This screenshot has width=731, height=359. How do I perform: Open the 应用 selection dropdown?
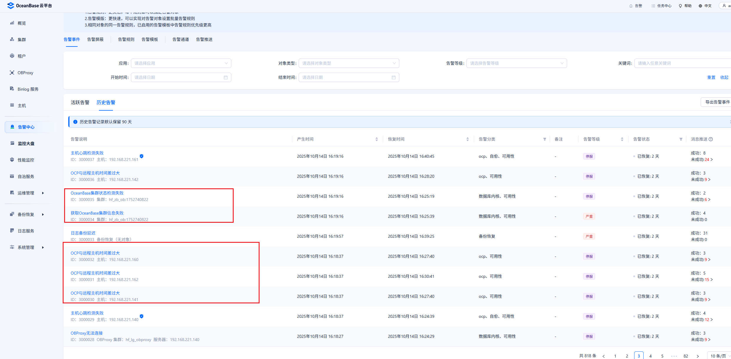pos(181,63)
